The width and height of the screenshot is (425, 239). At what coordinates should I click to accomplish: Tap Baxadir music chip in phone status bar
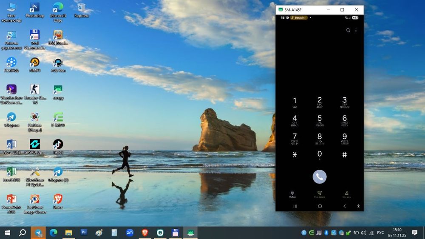coord(299,17)
